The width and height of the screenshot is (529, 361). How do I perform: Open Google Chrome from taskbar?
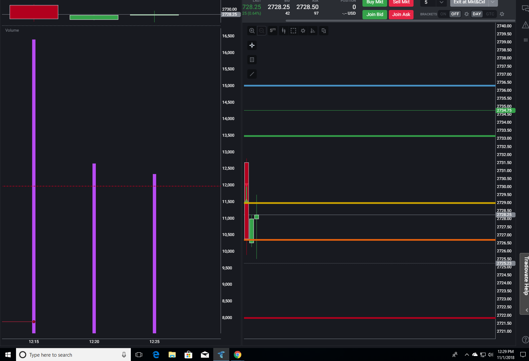coord(238,355)
